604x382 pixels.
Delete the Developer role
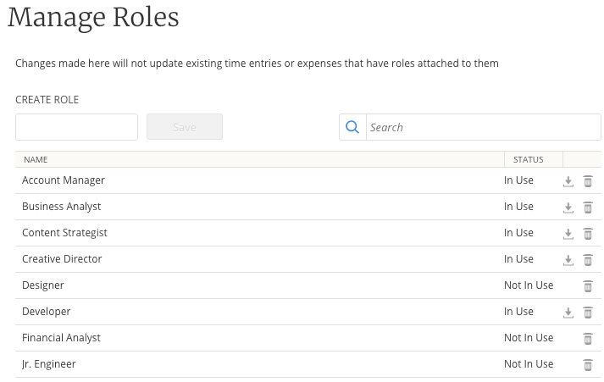588,313
